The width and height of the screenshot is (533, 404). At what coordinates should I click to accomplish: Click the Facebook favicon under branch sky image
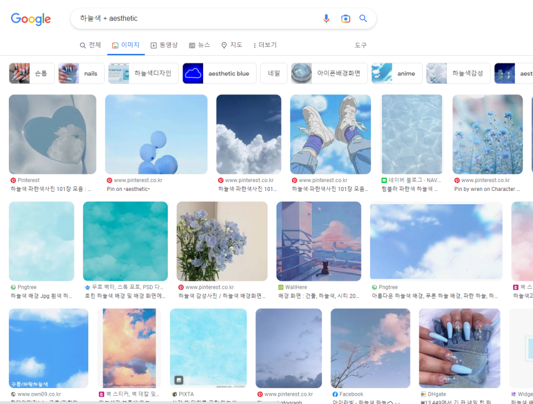pyautogui.click(x=335, y=395)
